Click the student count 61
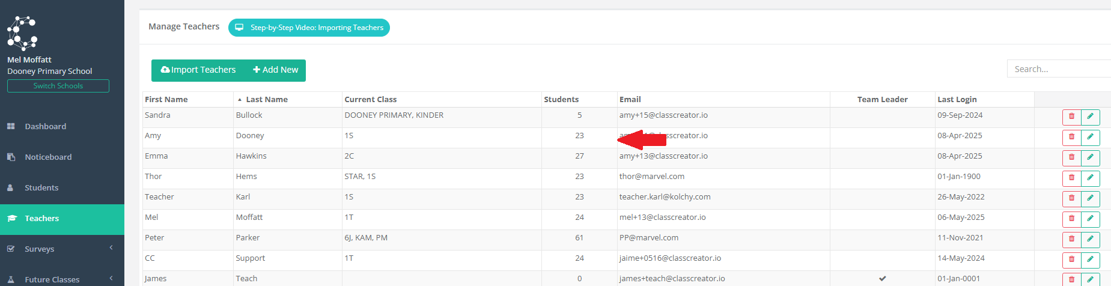 pyautogui.click(x=579, y=237)
